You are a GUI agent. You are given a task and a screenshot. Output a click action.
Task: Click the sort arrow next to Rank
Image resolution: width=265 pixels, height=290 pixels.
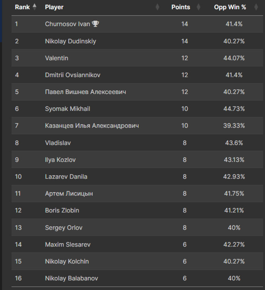[x=34, y=7]
